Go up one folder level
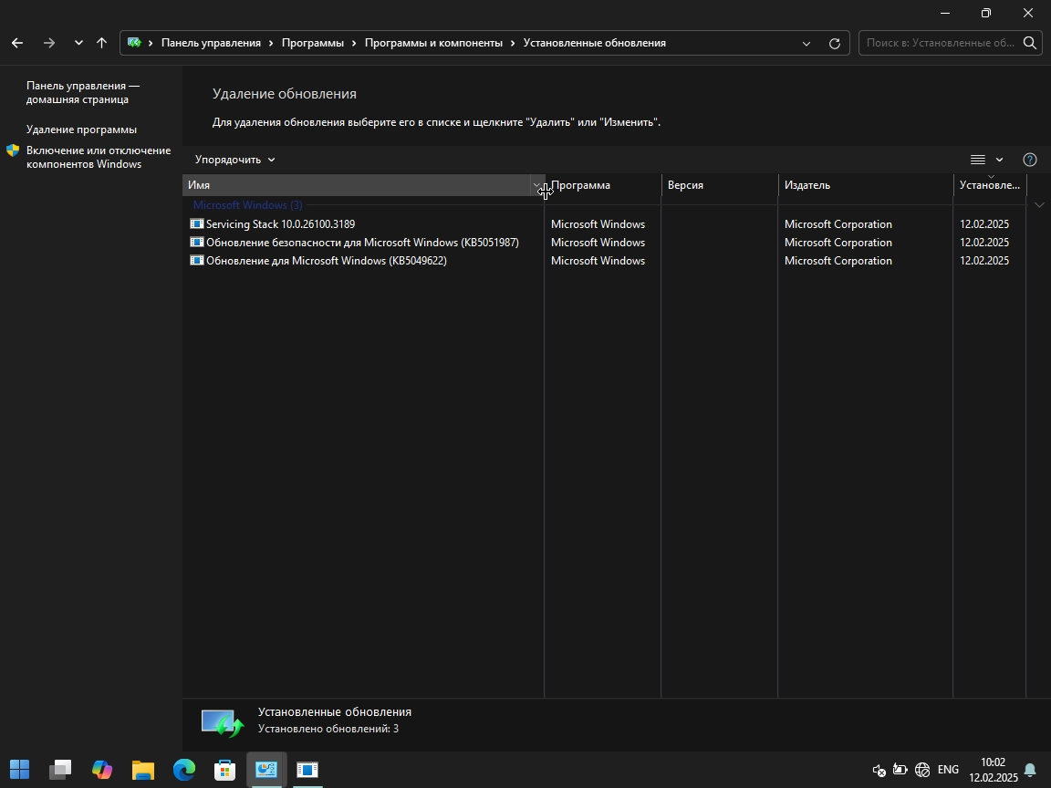Viewport: 1051px width, 788px height. [x=102, y=43]
